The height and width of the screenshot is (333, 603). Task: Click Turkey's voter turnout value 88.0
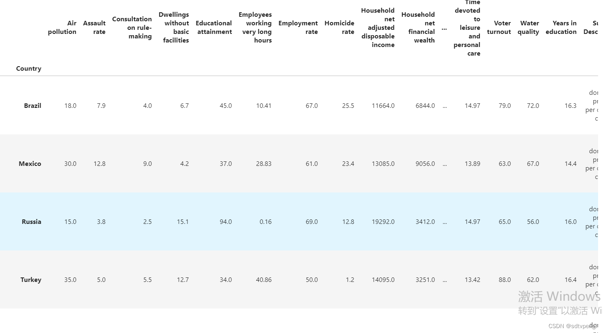tap(505, 279)
